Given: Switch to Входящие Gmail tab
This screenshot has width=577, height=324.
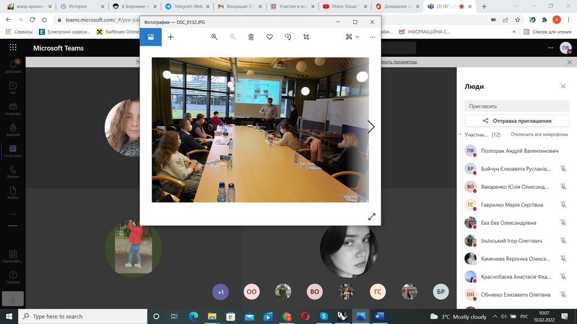Looking at the screenshot, I should coord(241,6).
